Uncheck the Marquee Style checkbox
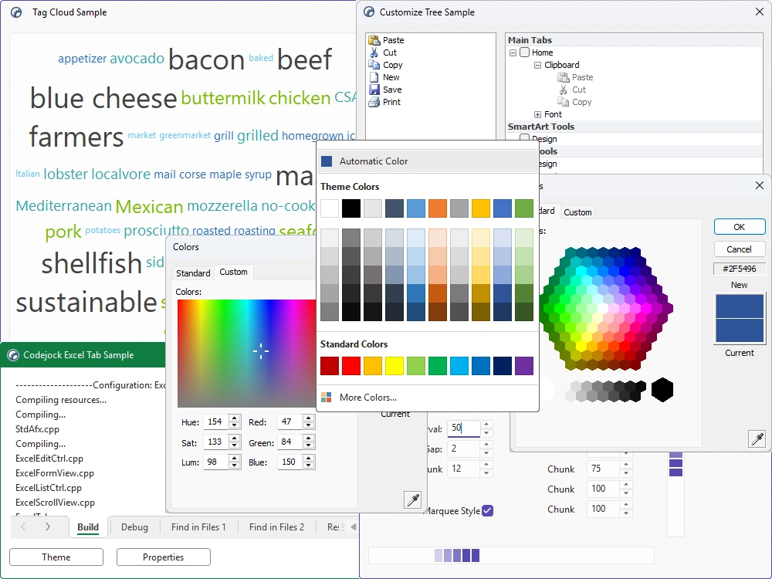 (x=487, y=510)
